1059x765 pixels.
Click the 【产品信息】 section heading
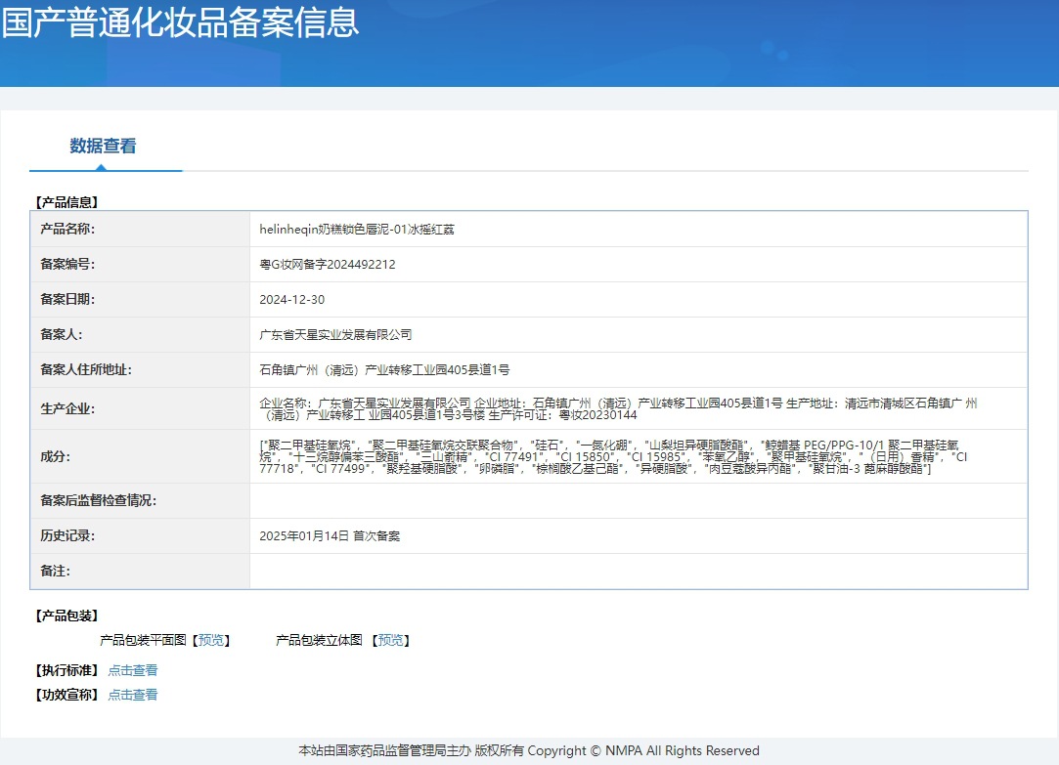point(66,202)
